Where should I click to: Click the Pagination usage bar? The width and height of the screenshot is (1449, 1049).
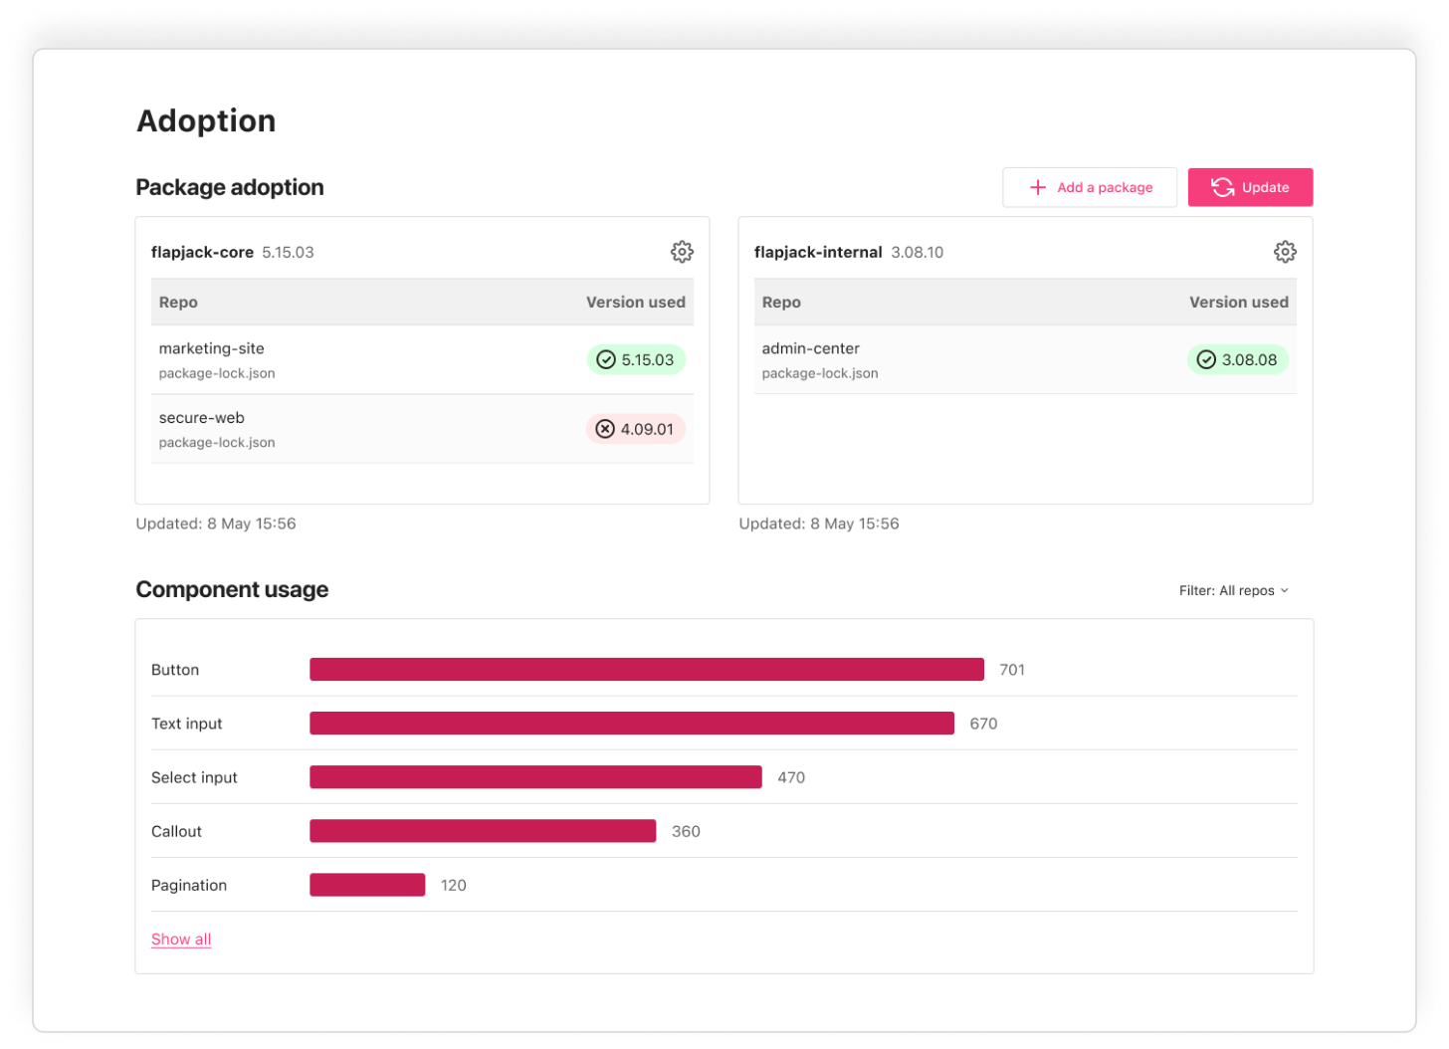pos(366,884)
